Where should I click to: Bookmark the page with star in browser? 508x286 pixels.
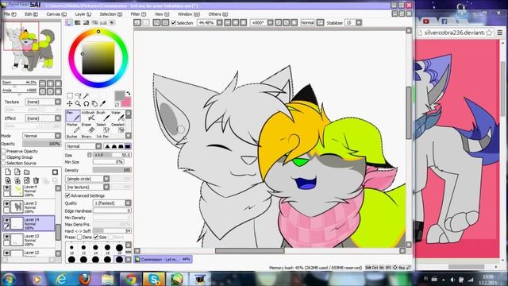coord(489,33)
